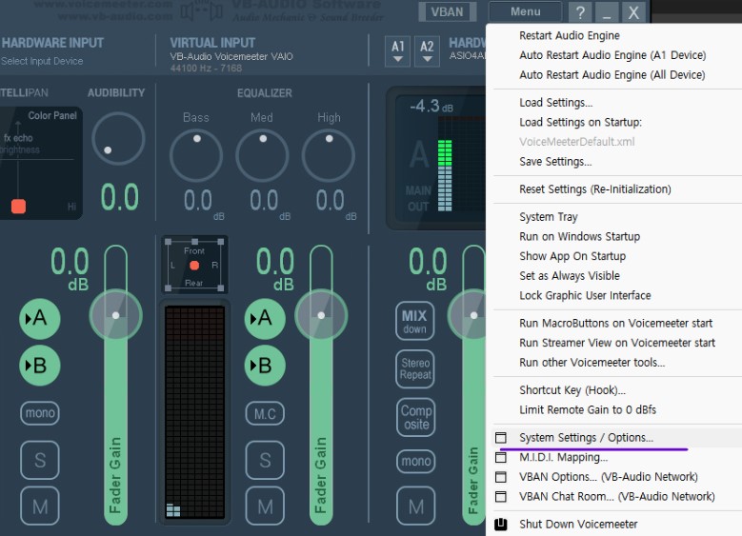Click the virtual input level meter grid
This screenshot has width=742, height=536.
[x=194, y=411]
